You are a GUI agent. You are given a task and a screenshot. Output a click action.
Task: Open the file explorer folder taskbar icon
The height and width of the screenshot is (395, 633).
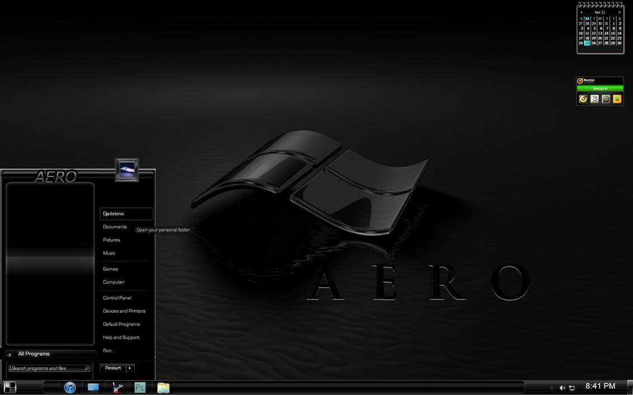(x=163, y=387)
